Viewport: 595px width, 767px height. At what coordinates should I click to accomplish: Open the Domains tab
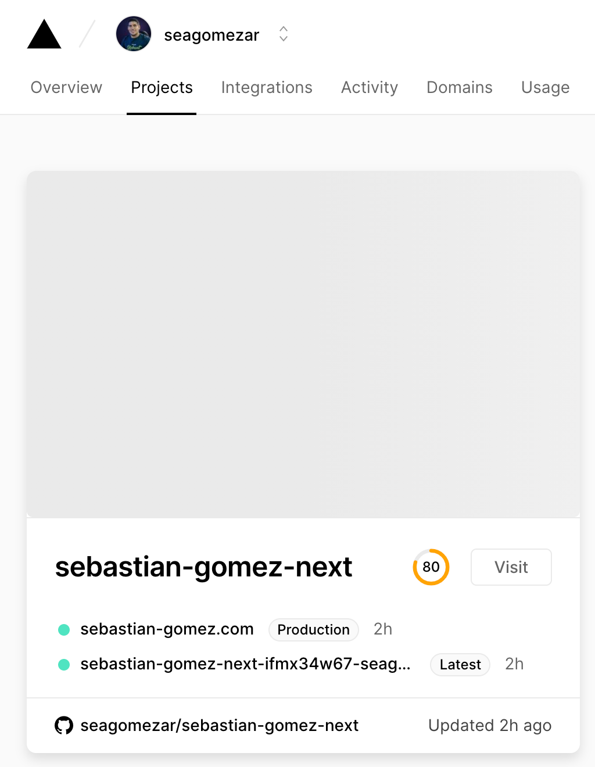tap(460, 88)
